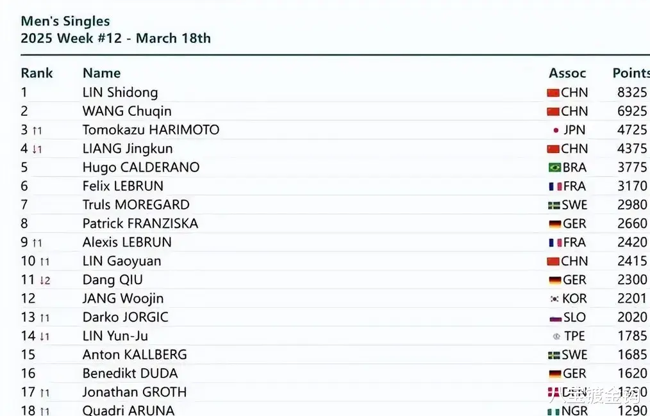This screenshot has height=416, width=650.
Task: Click the Name column header
Action: [x=101, y=73]
